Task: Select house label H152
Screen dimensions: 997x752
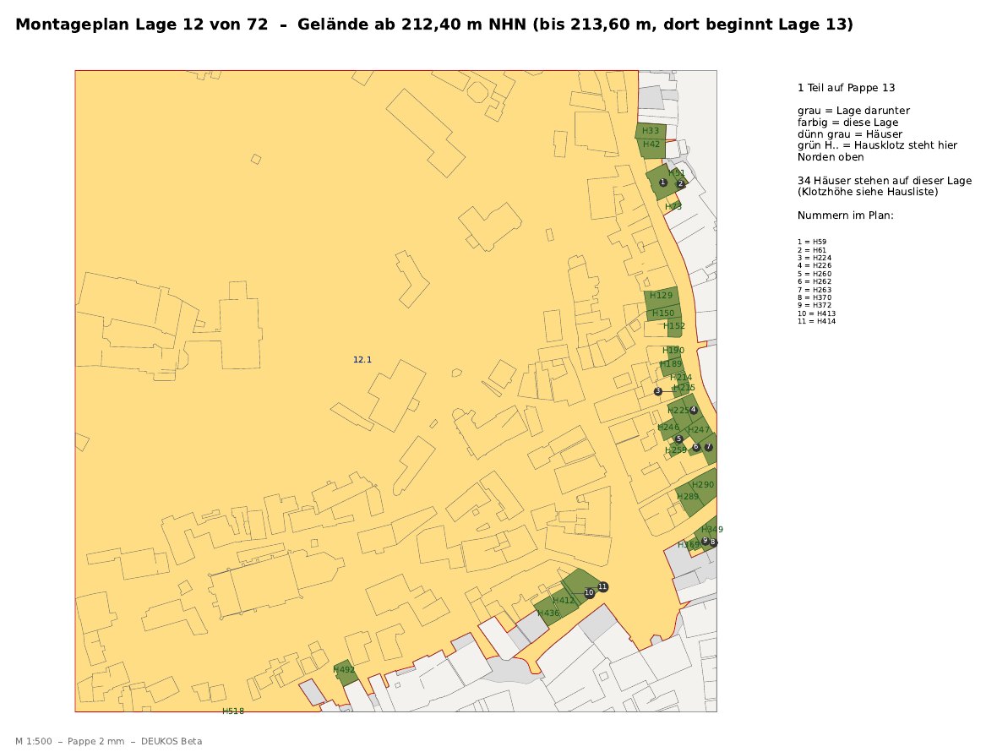Action: click(x=674, y=325)
